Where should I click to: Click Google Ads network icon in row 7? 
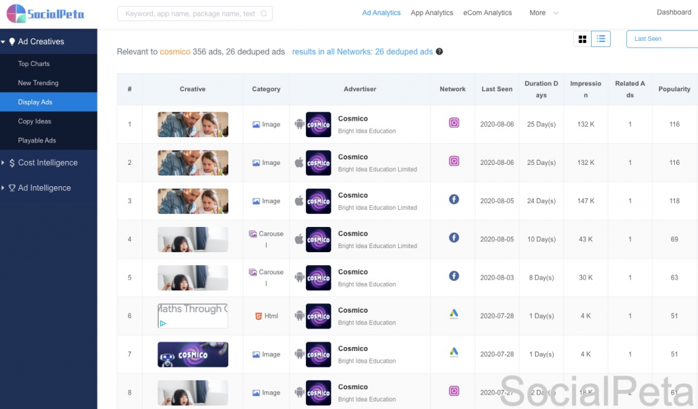pos(453,352)
